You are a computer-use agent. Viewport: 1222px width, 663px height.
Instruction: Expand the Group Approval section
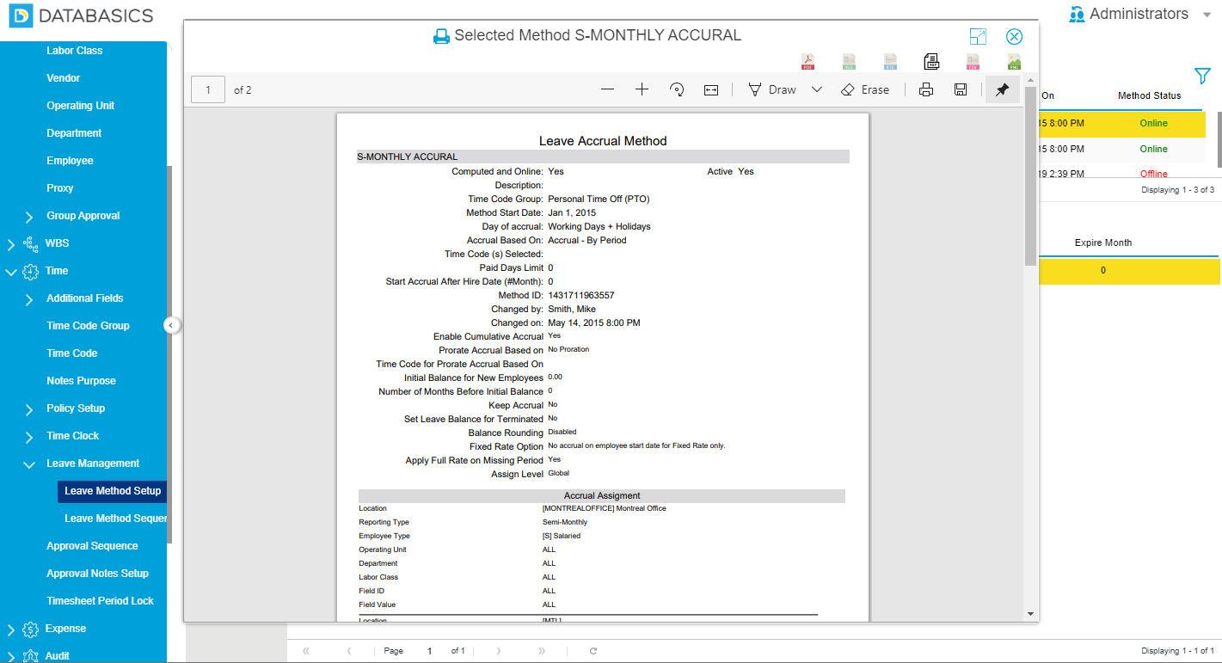click(30, 217)
